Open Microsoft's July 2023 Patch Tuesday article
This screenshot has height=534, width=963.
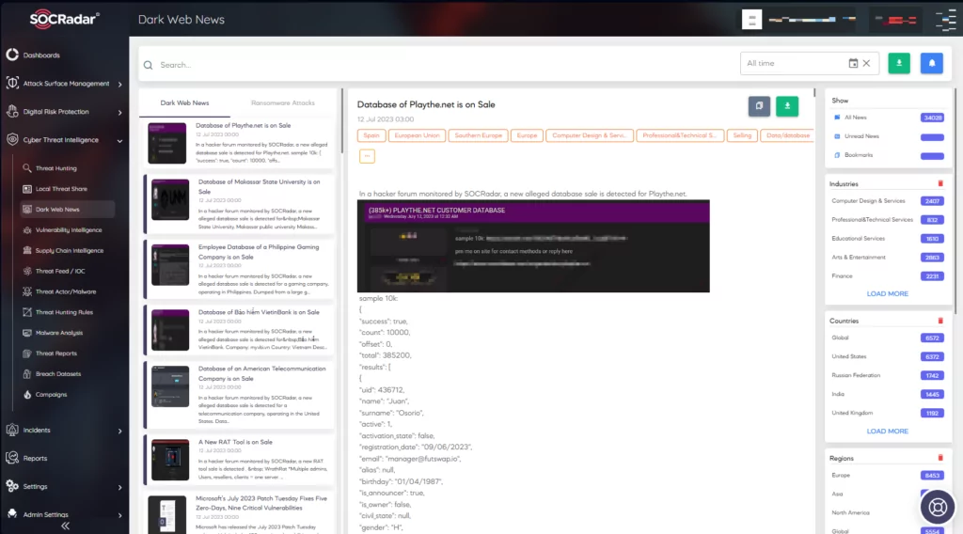(x=240, y=513)
